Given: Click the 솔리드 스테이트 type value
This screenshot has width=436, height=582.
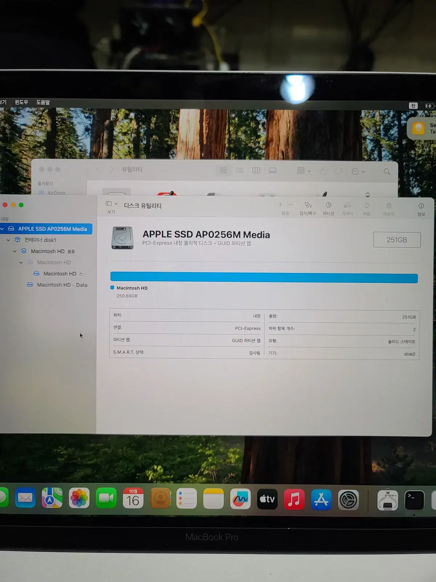Looking at the screenshot, I should 401,342.
